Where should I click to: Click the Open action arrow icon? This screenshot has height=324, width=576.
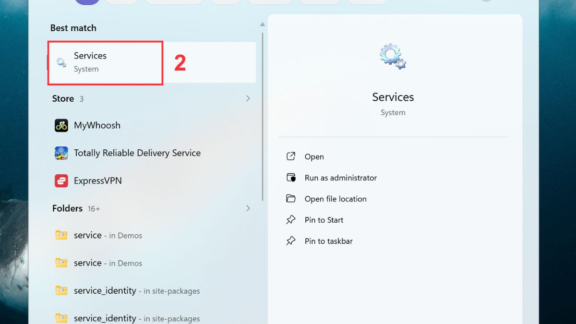point(291,156)
